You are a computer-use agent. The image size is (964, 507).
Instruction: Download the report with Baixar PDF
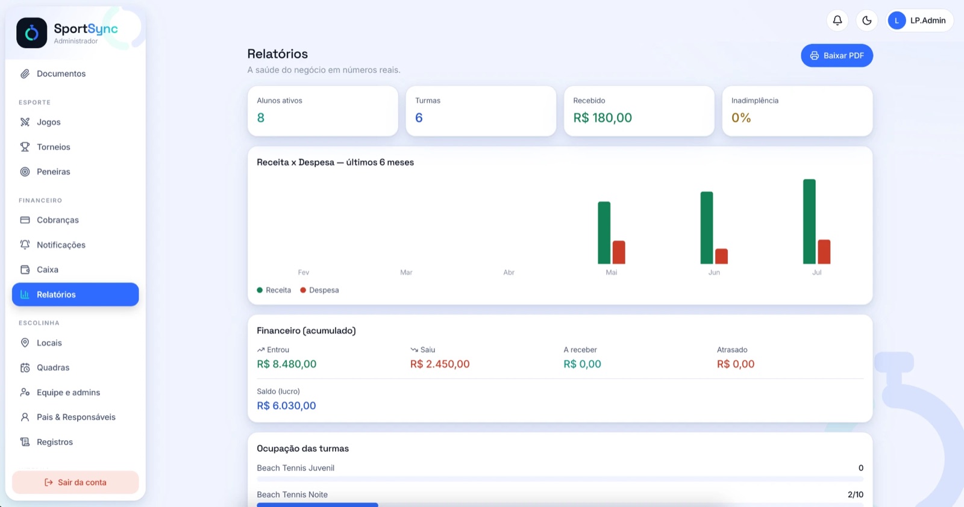pos(837,55)
